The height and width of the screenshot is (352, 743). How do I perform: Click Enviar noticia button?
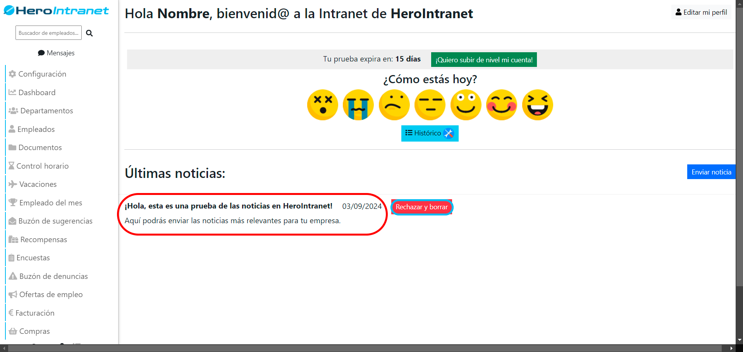pos(711,172)
